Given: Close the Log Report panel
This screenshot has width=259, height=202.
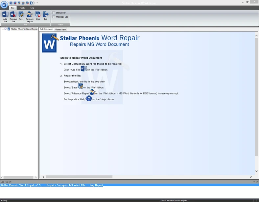Looking at the screenshot, I should point(257,182).
